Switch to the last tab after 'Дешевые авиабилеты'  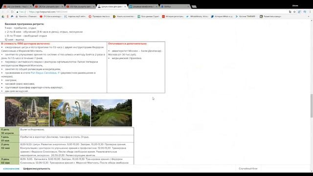(x=175, y=6)
